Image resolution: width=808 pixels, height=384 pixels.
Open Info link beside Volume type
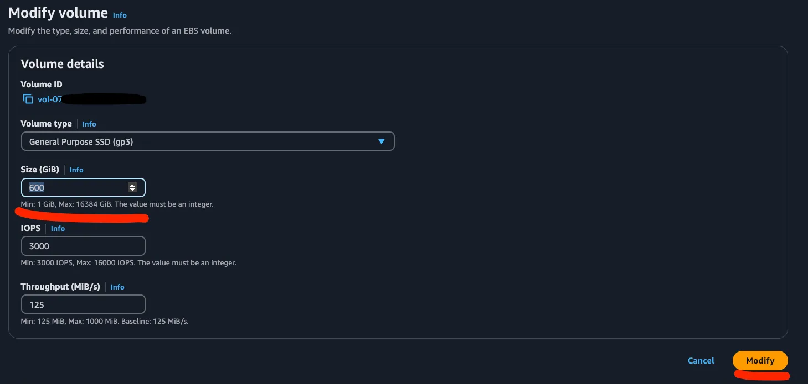pos(89,124)
